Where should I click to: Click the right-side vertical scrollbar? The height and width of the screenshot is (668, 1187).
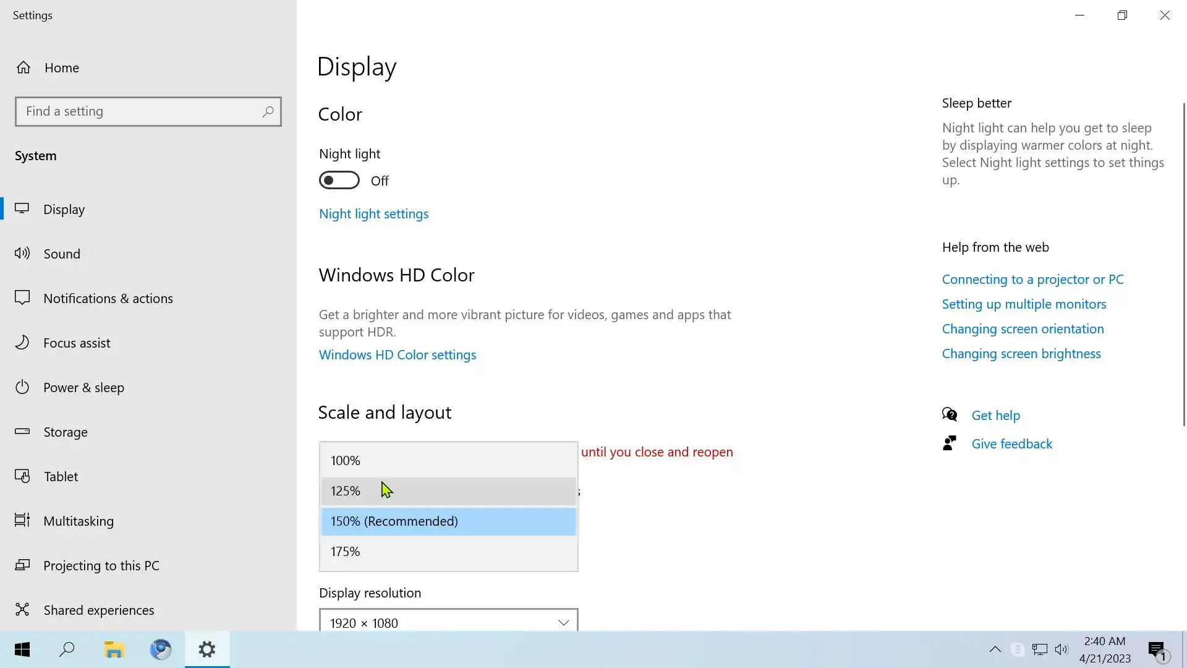point(1184,266)
